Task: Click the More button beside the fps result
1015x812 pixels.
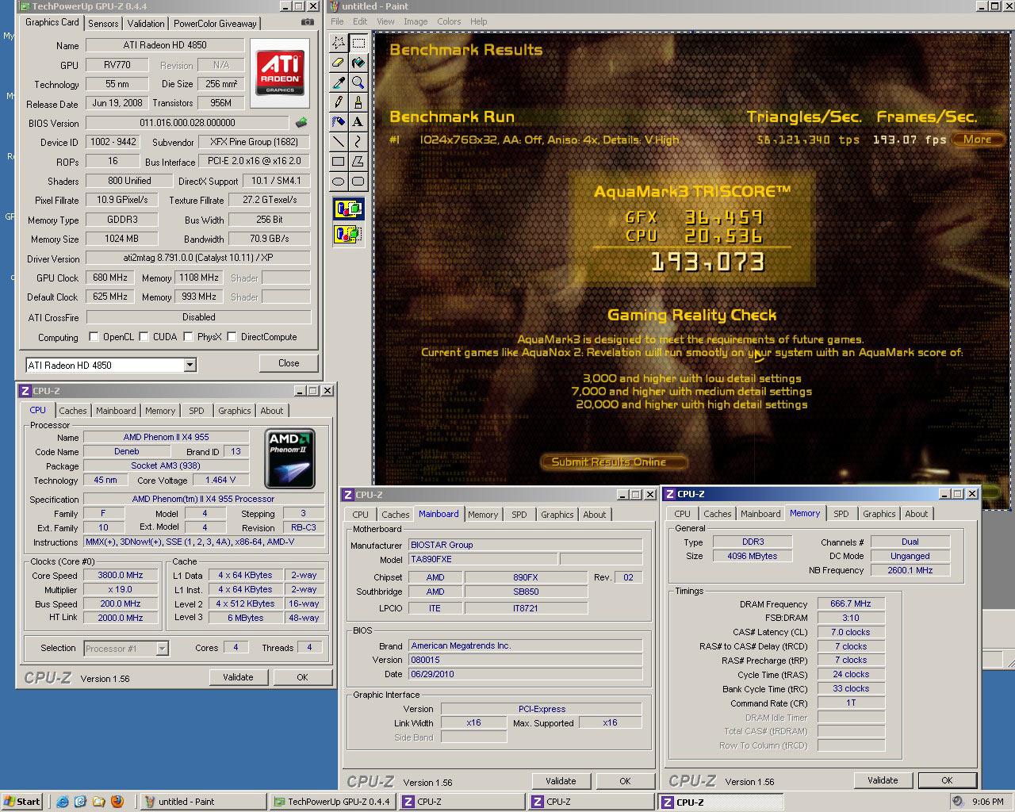Action: click(977, 140)
